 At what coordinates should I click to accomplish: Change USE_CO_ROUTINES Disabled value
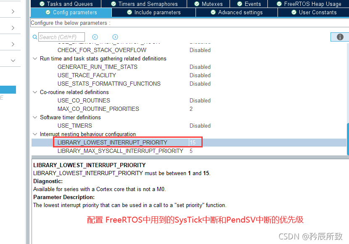click(200, 100)
